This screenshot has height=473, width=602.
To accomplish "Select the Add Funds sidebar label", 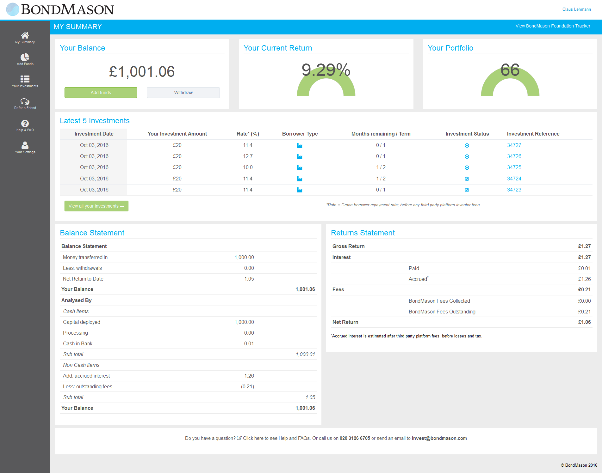I will (25, 64).
